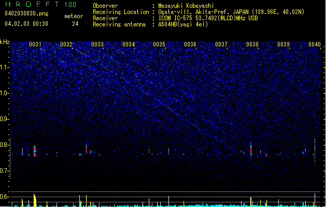Click the 0039 time marker
The image size is (326, 207).
pos(284,44)
